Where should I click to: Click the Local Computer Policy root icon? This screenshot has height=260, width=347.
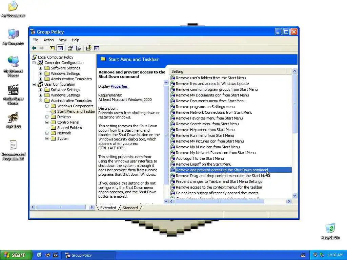[34, 57]
